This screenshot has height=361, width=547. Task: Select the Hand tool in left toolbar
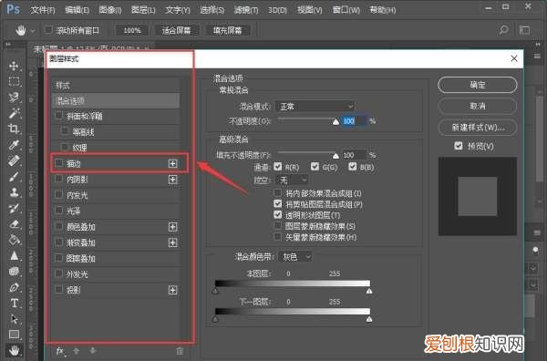pyautogui.click(x=14, y=350)
